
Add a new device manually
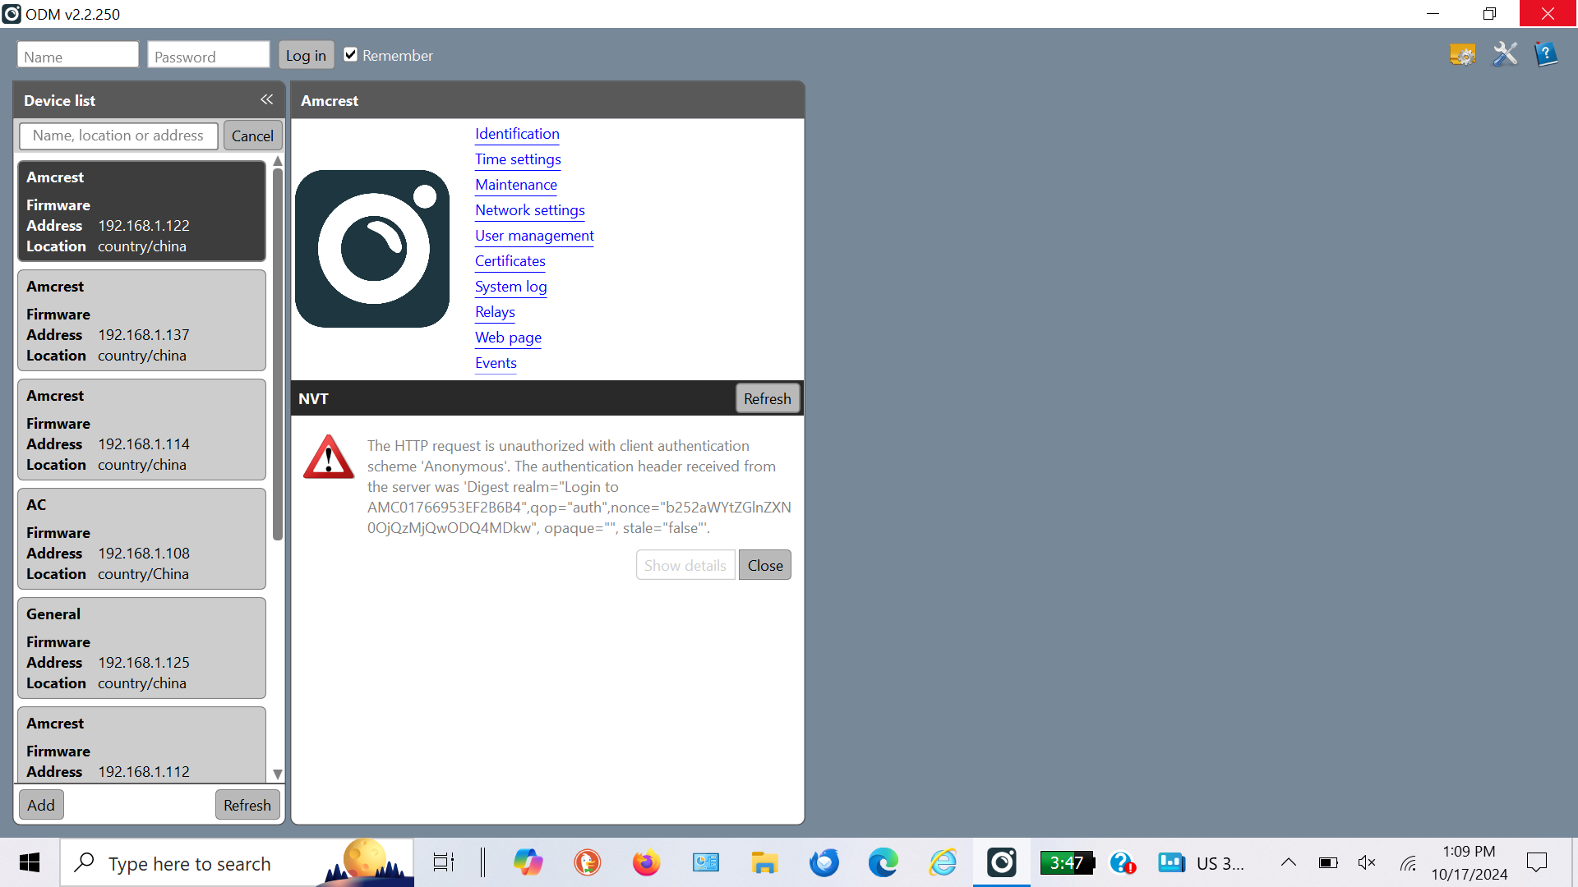click(x=41, y=805)
